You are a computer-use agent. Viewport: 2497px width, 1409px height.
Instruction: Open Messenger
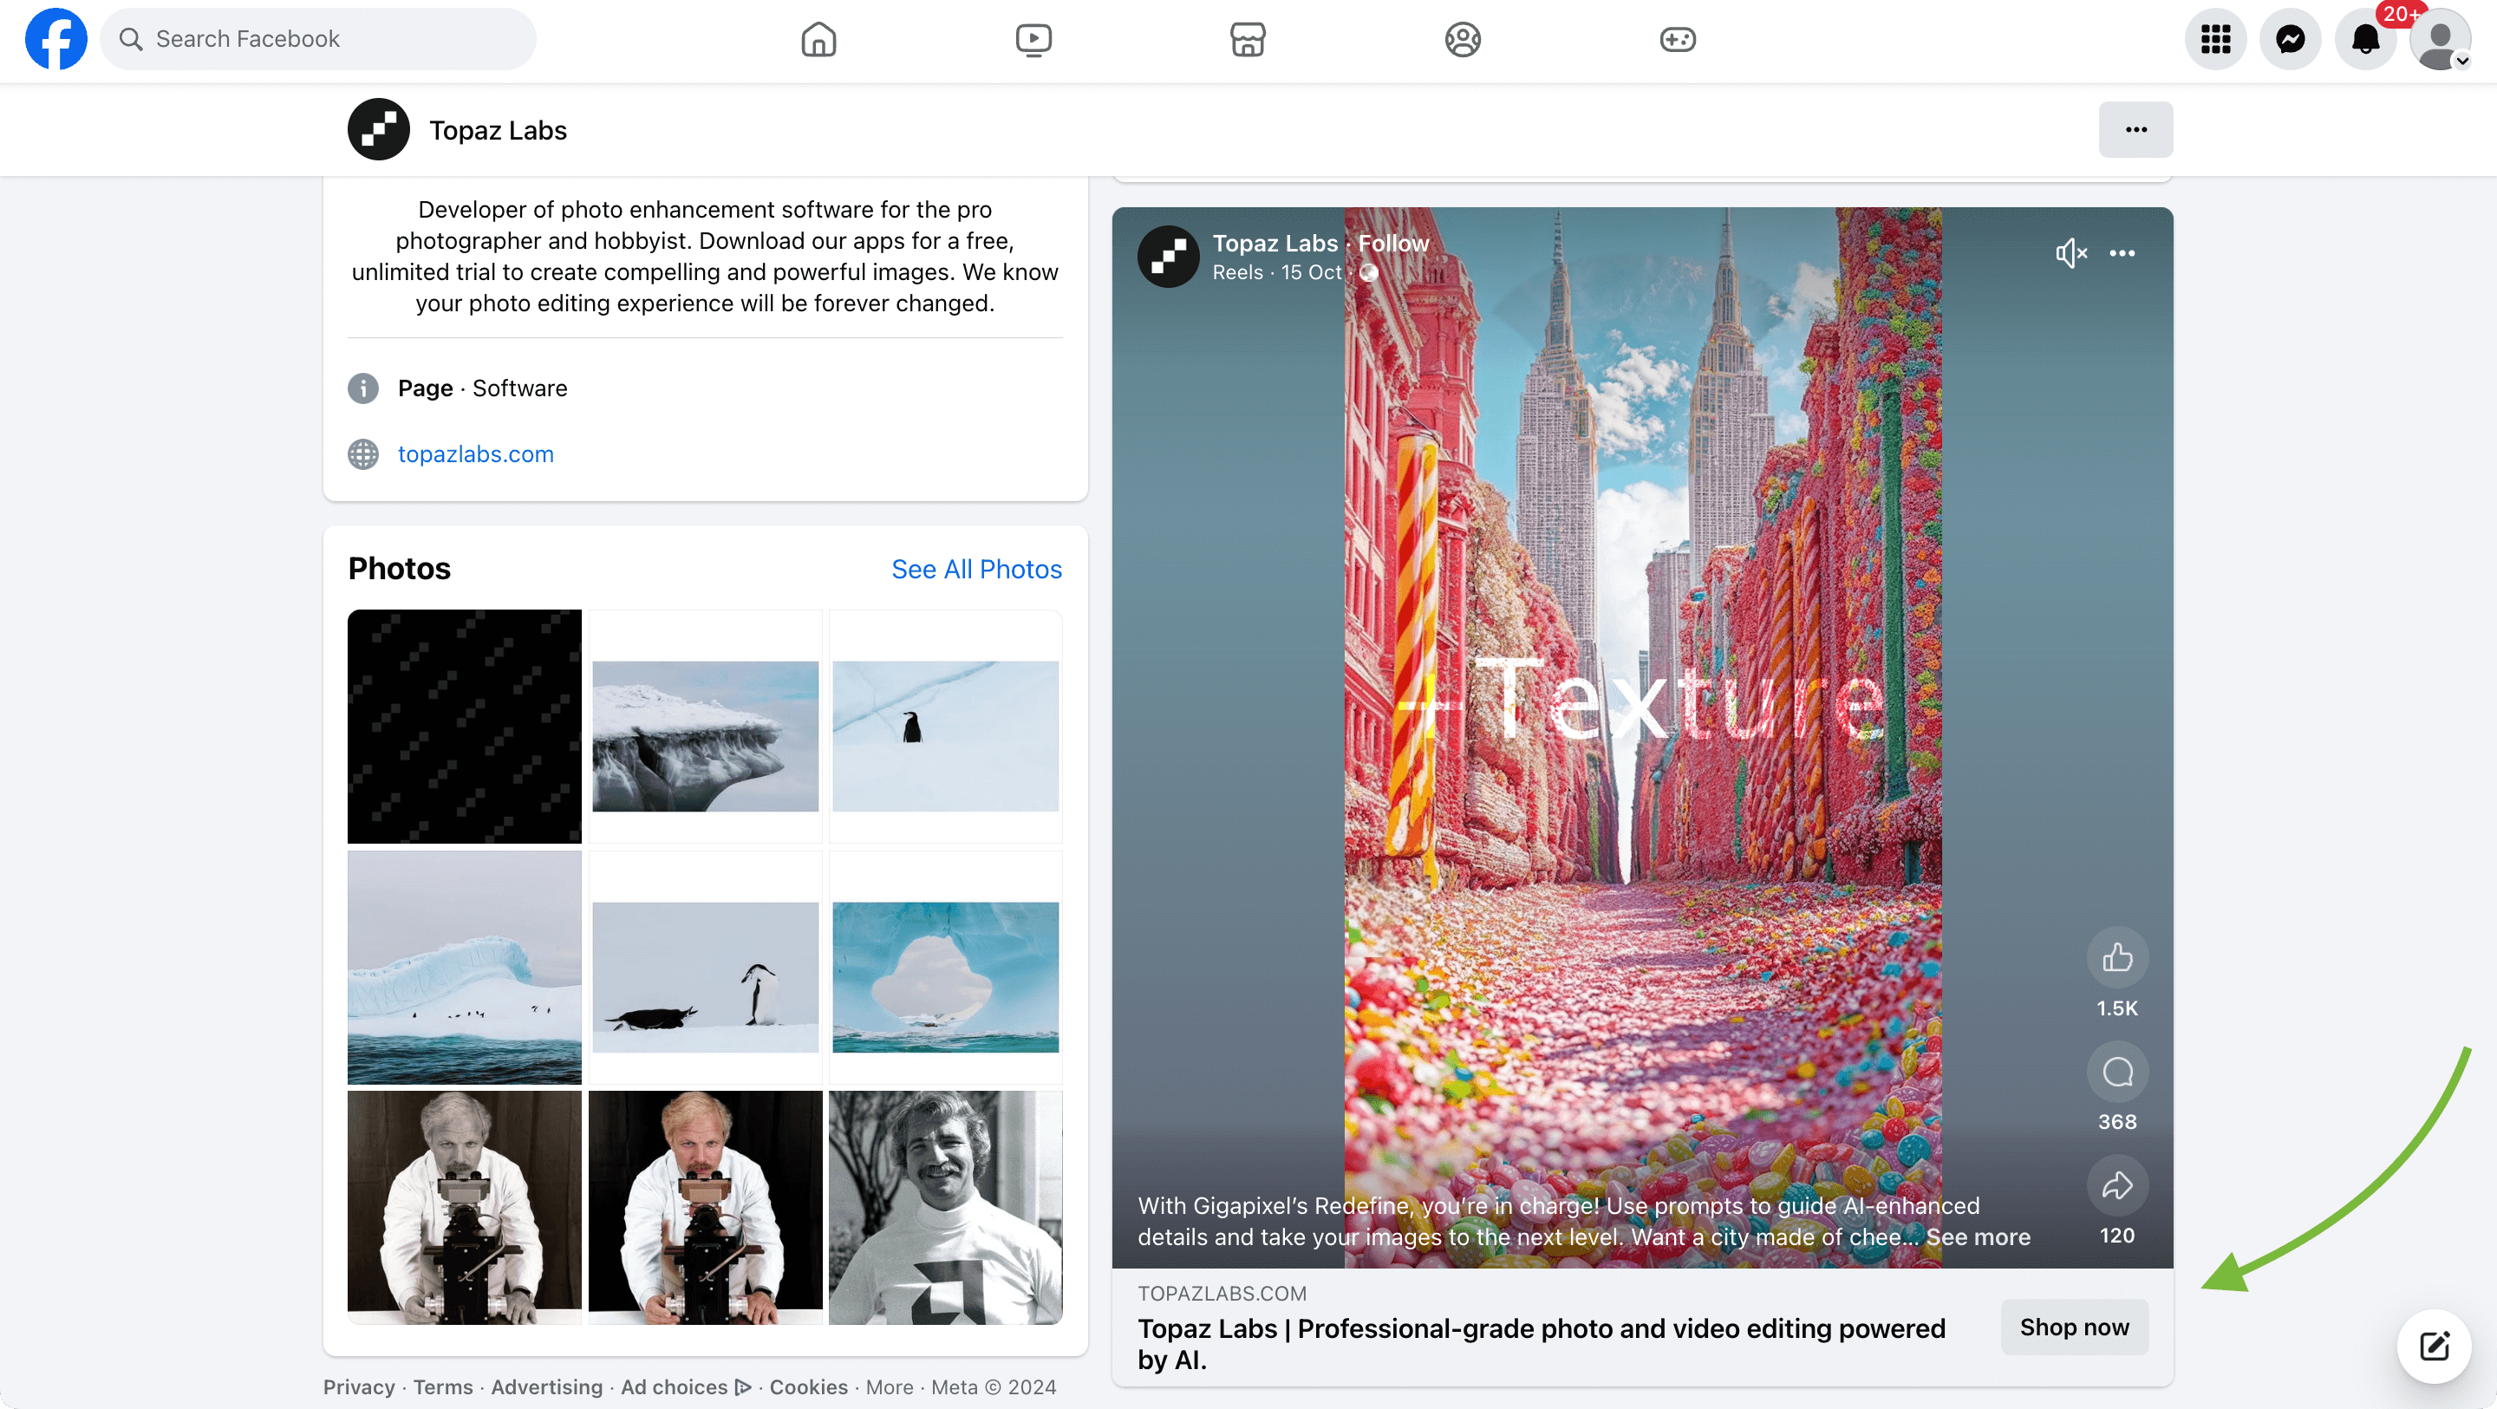[2290, 39]
